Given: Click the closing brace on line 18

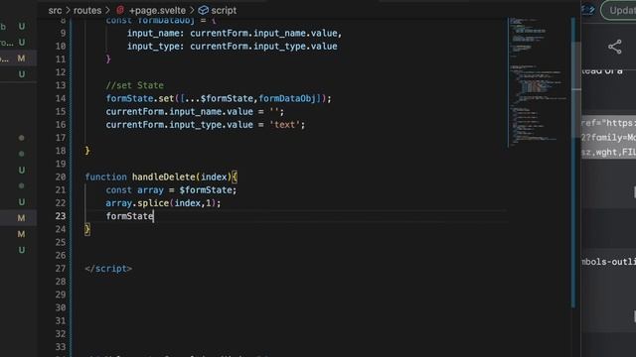Looking at the screenshot, I should [x=87, y=151].
